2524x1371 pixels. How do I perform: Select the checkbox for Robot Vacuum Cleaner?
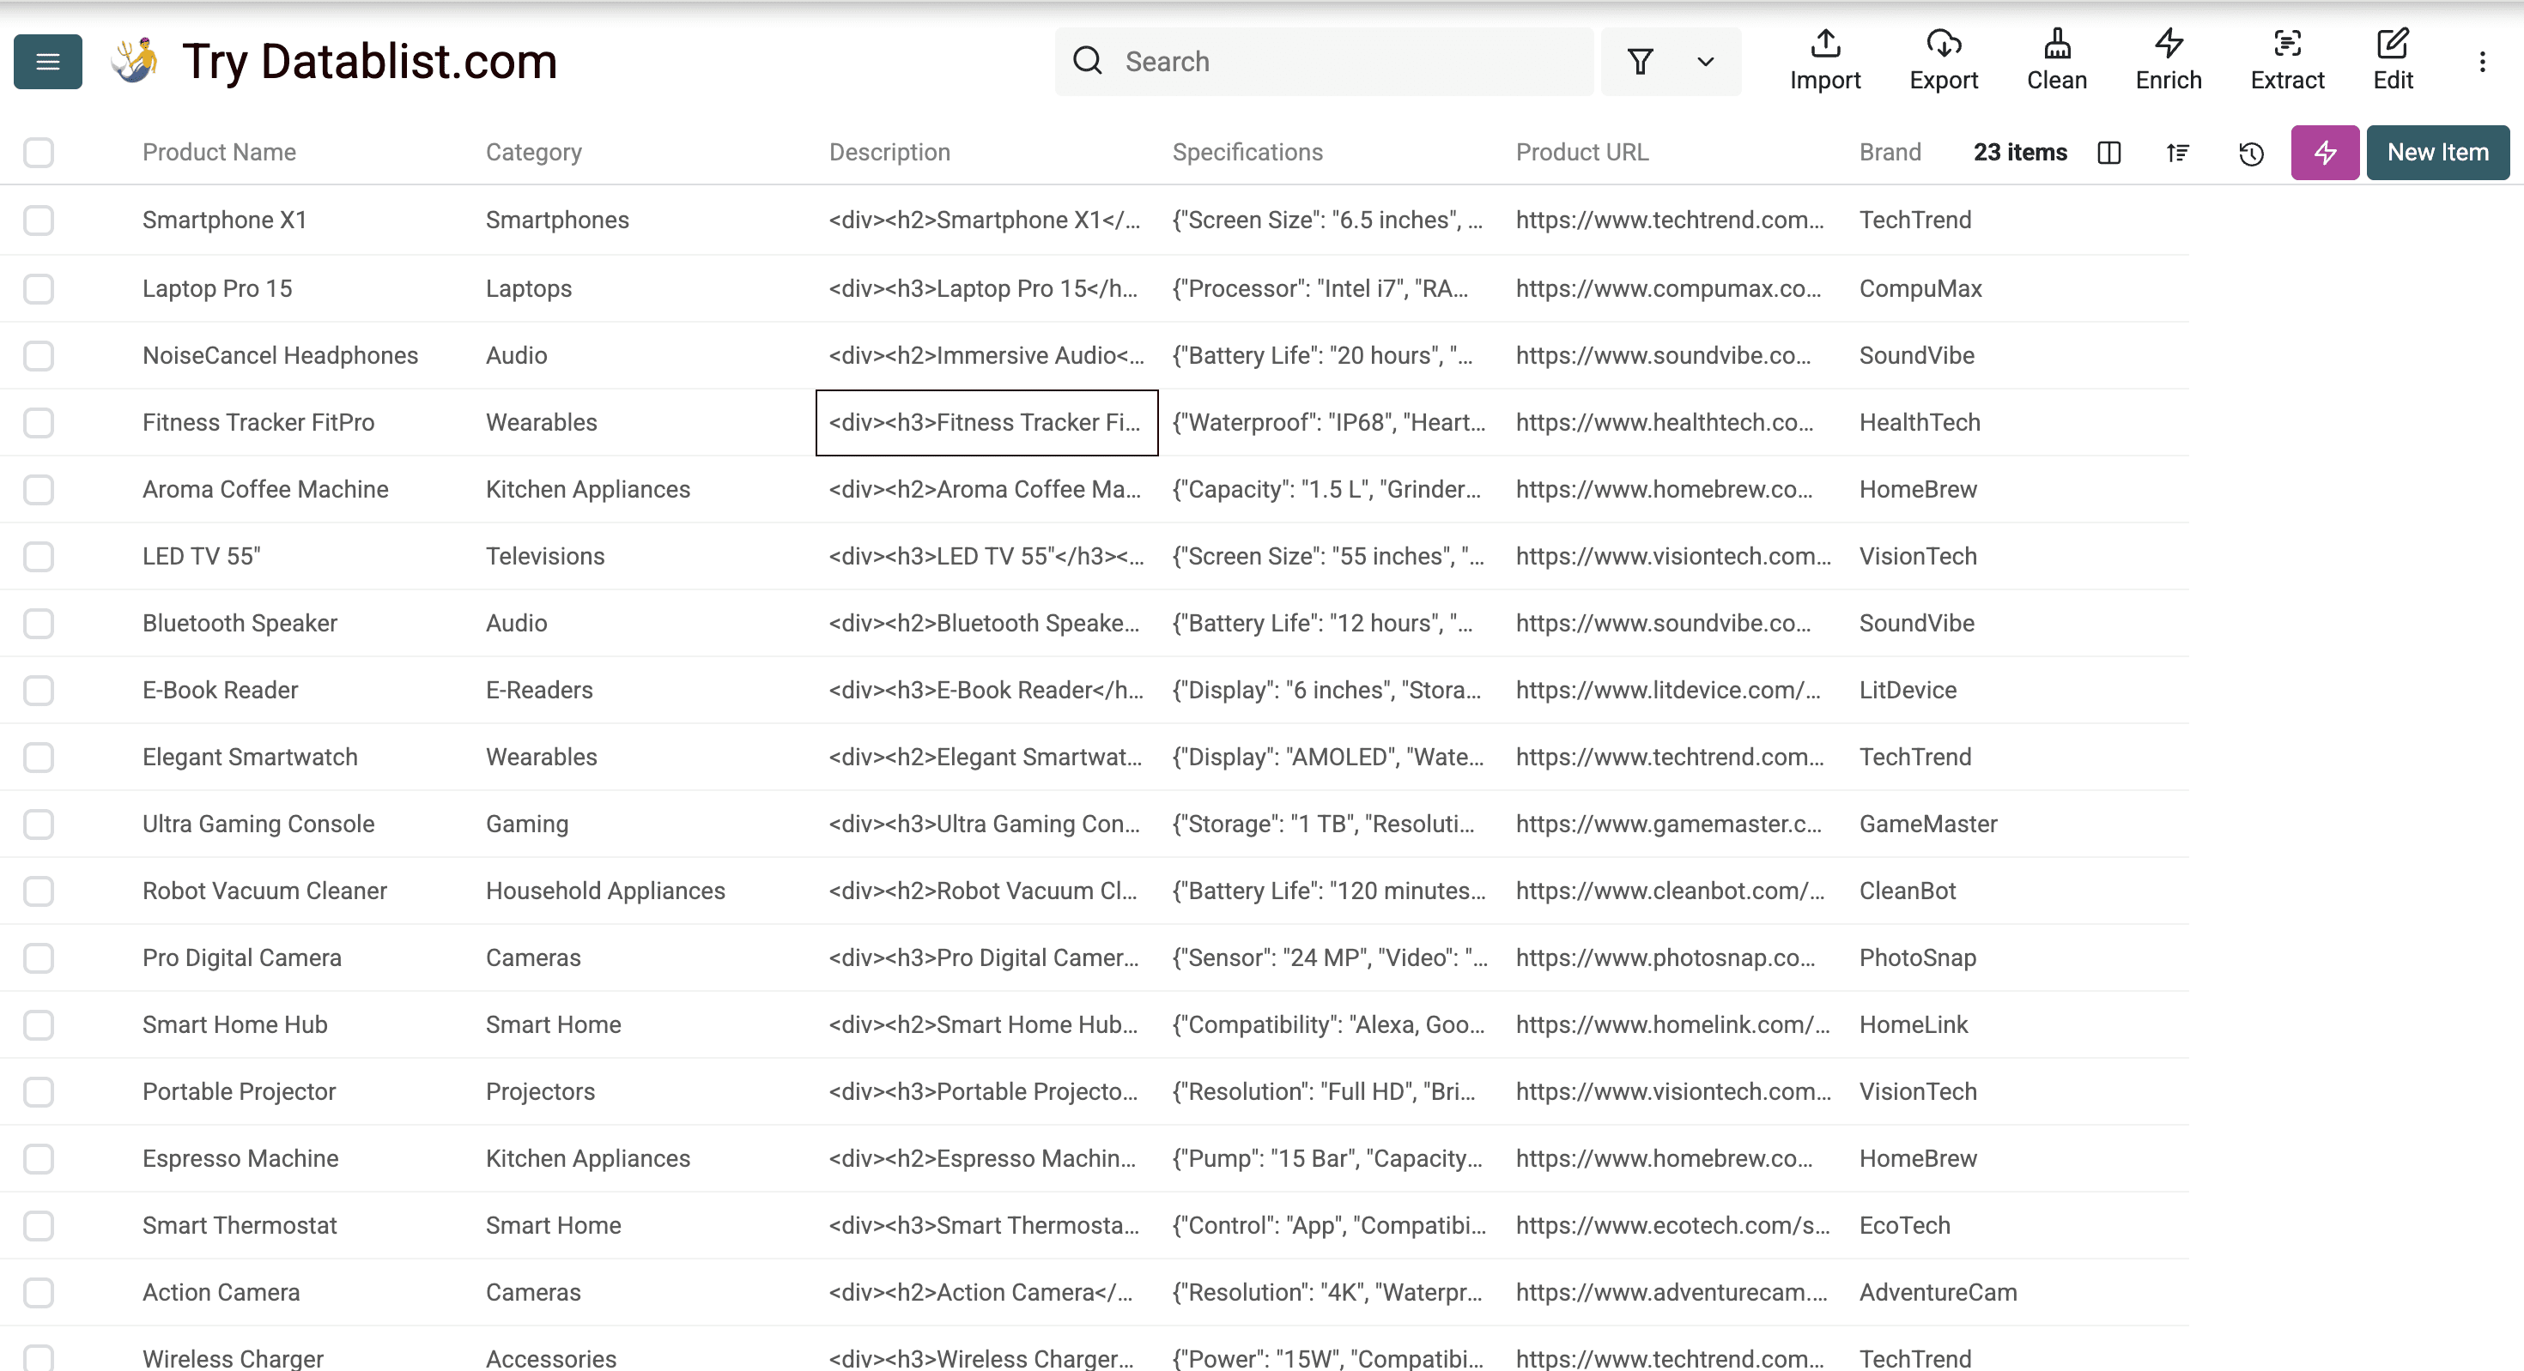pyautogui.click(x=39, y=891)
